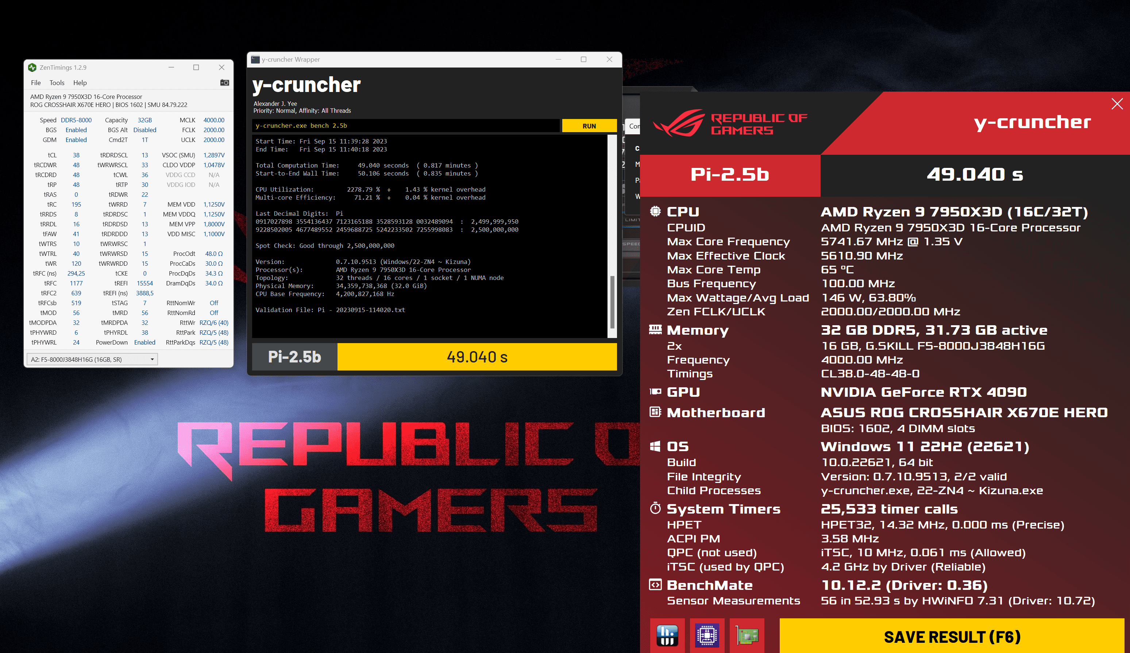Screen dimensions: 1130x653
Task: Click the Total Computation Time line
Action: pyautogui.click(x=367, y=165)
